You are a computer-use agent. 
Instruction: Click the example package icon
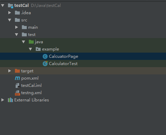pos(38,49)
